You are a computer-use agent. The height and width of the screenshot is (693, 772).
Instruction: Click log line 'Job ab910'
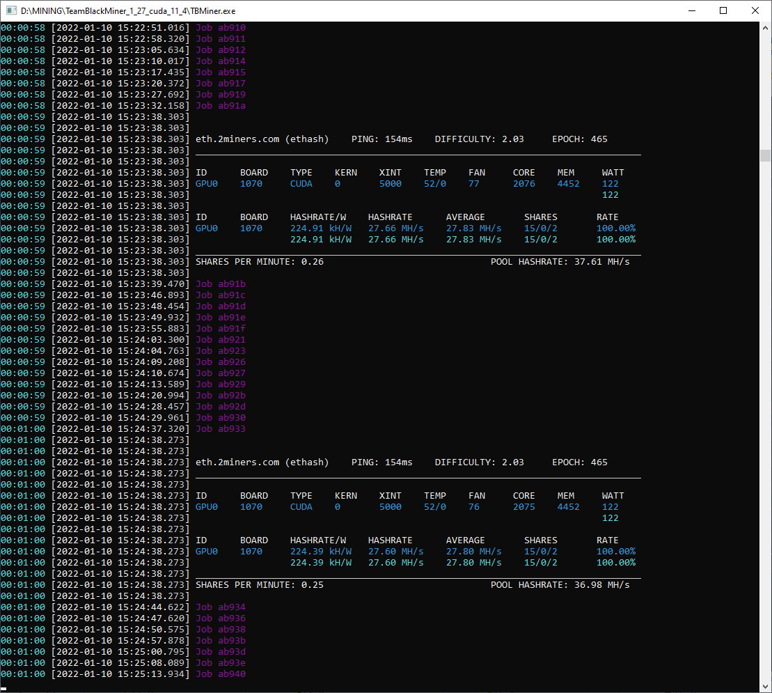tap(221, 28)
